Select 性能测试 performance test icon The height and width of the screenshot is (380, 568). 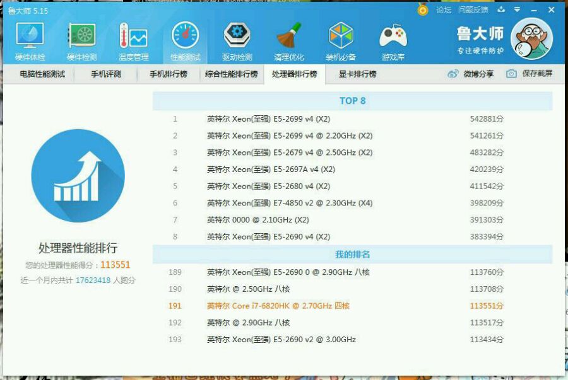click(185, 41)
